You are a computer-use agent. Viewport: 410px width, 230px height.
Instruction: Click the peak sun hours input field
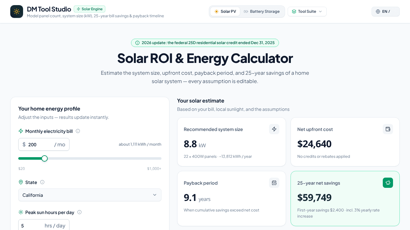44,226
